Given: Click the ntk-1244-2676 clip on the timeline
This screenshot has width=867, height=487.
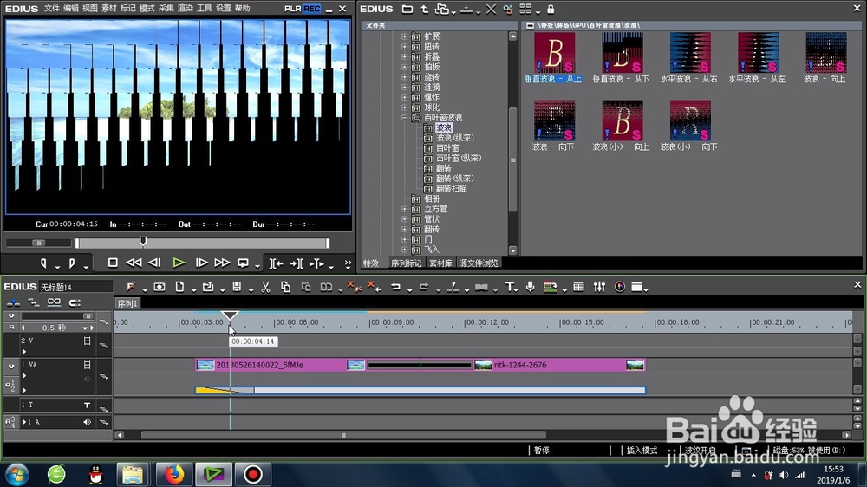Looking at the screenshot, I should coord(559,366).
